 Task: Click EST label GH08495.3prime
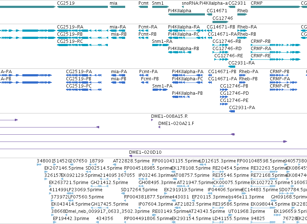pyautogui.click(x=157, y=183)
